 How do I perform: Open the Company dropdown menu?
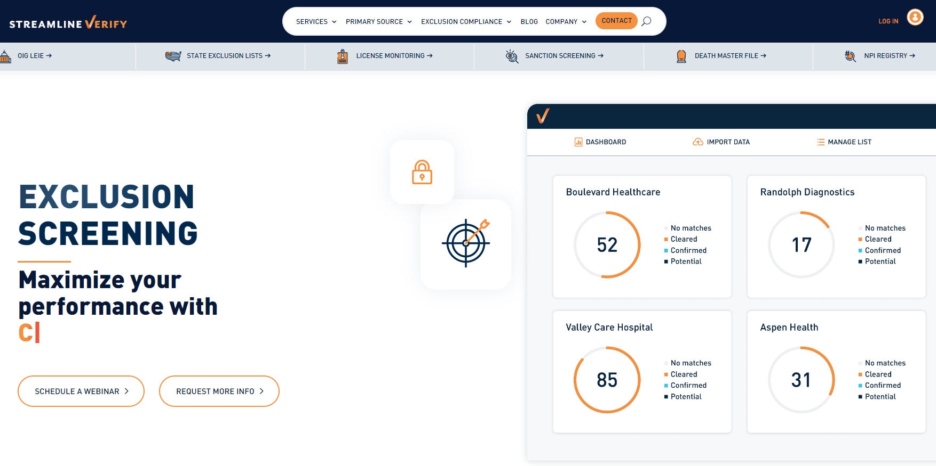pos(566,22)
